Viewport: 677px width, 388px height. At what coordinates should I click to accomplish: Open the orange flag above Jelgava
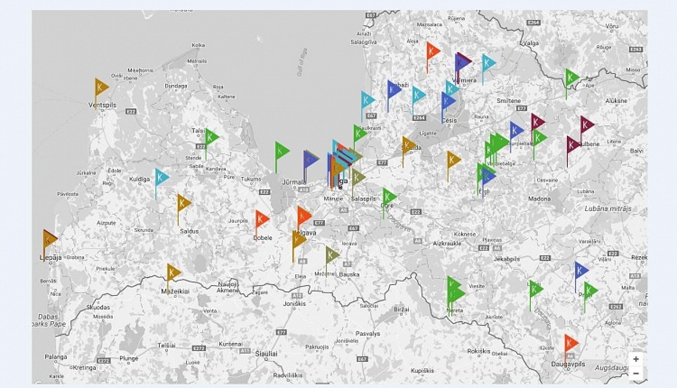click(x=304, y=215)
